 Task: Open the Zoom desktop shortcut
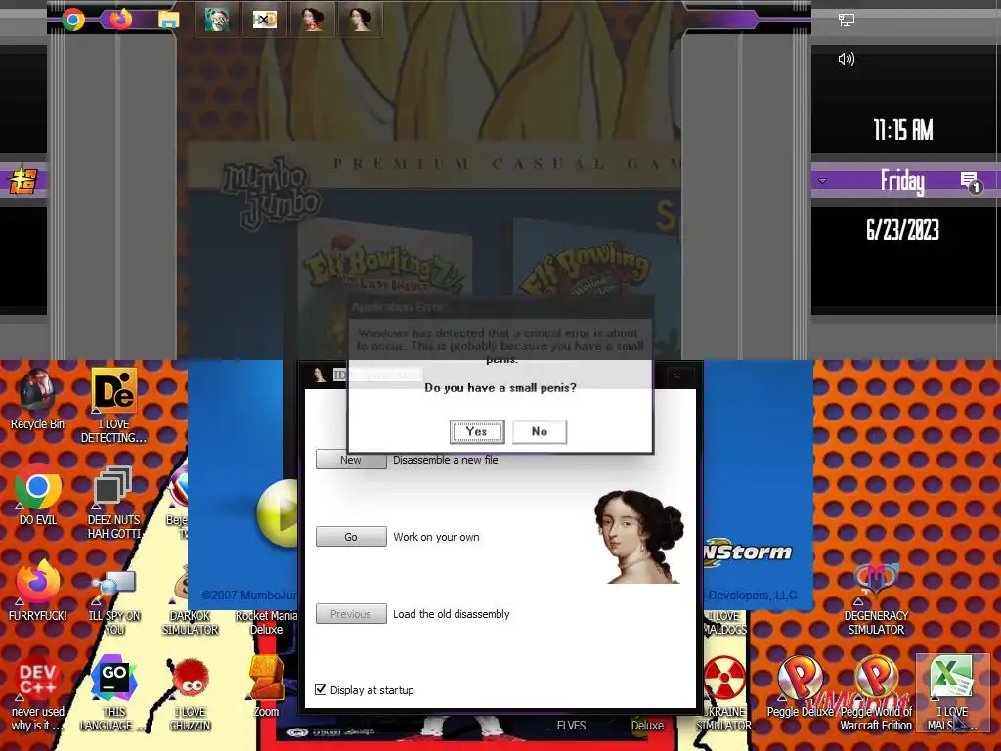click(266, 687)
